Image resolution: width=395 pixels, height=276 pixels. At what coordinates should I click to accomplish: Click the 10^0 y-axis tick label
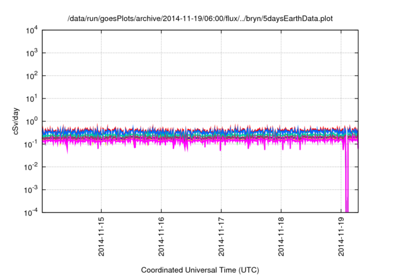[32, 121]
